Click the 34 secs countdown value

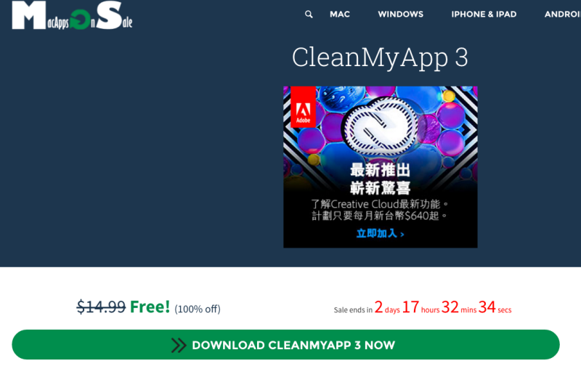495,307
